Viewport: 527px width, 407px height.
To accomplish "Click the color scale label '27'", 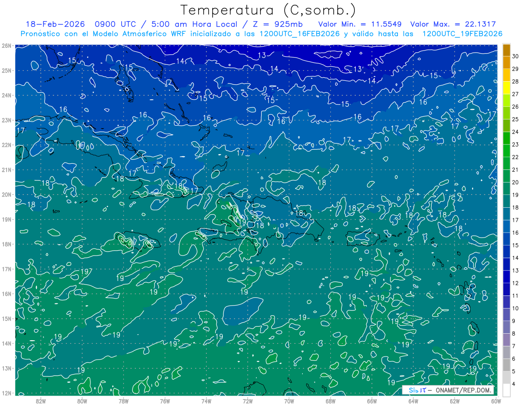I will (x=516, y=94).
